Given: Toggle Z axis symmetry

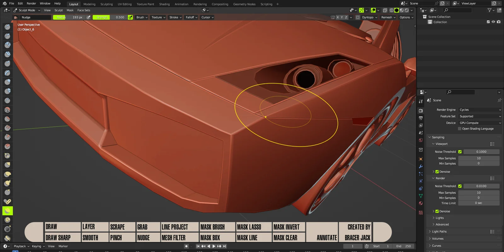Looking at the screenshot, I should pos(346,17).
